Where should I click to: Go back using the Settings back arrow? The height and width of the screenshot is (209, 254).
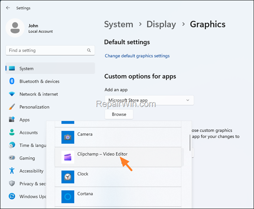(x=8, y=8)
